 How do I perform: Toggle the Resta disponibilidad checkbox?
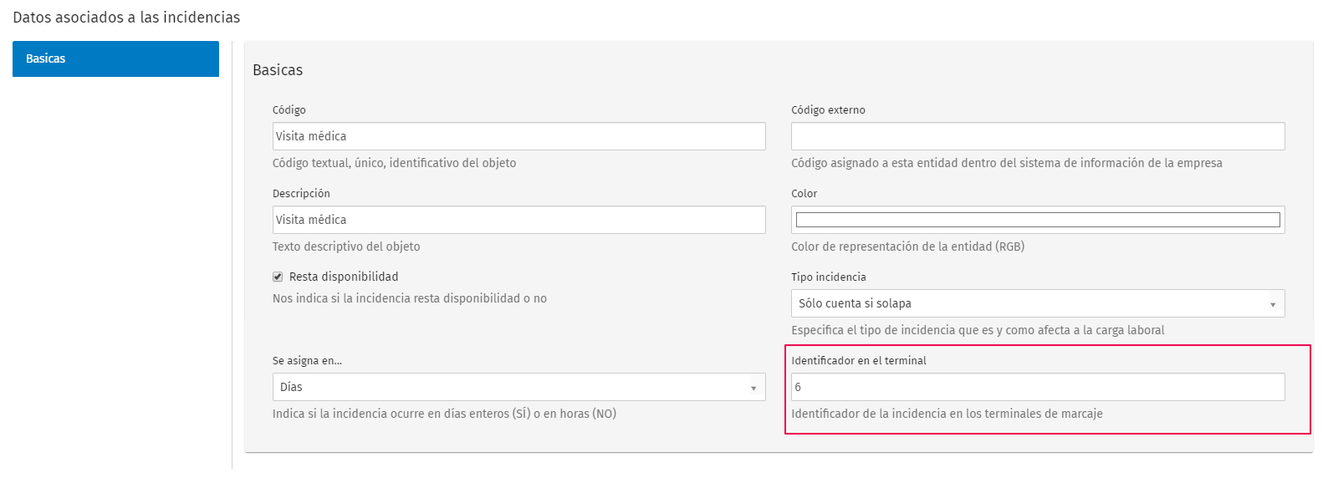coord(278,277)
